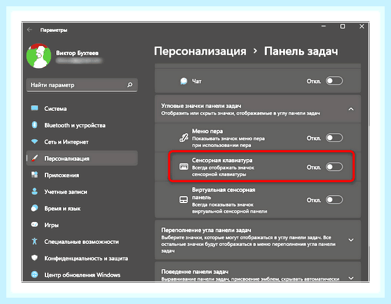Click the Система label in sidebar

coord(55,108)
